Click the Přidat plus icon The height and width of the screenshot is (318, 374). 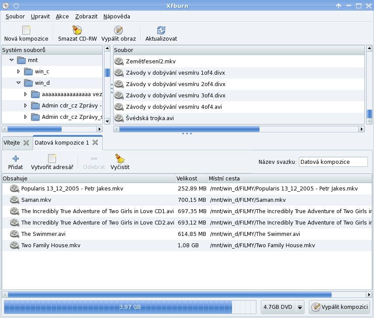click(16, 159)
